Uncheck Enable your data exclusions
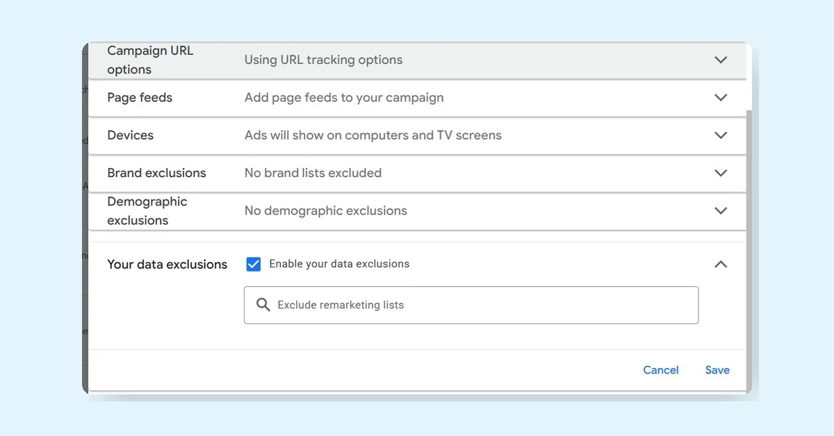This screenshot has width=834, height=436. point(253,264)
